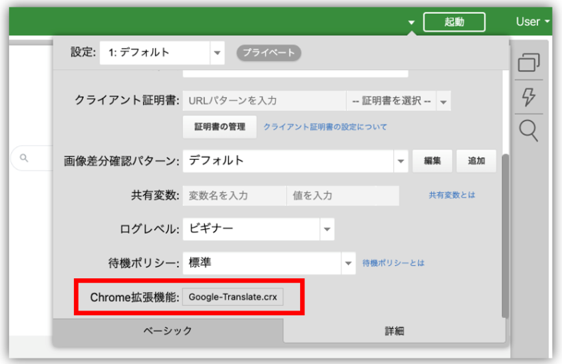Image resolution: width=562 pixels, height=364 pixels.
Task: Click the 証明書の管理 button
Action: [219, 127]
